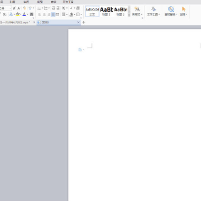The image size is (201, 201).
Task: Clear formatting with the eraser icon
Action: click(x=25, y=8)
